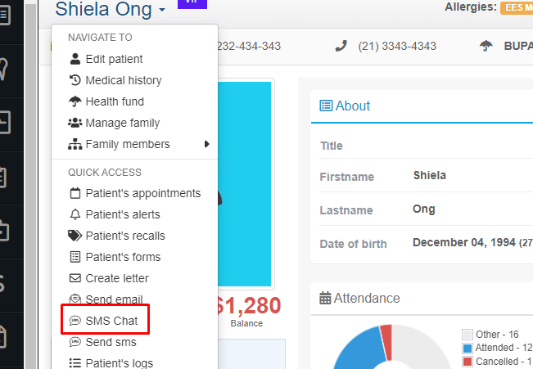Click the Create letter envelope icon
This screenshot has height=369, width=533.
click(x=75, y=278)
